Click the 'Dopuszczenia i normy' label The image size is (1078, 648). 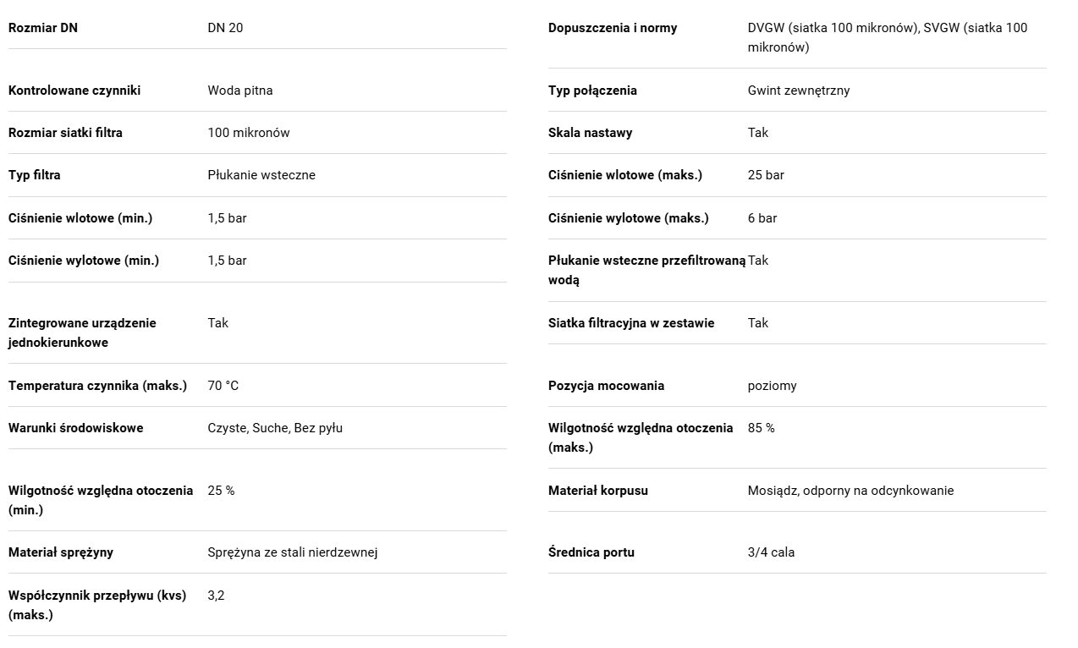[x=613, y=28]
